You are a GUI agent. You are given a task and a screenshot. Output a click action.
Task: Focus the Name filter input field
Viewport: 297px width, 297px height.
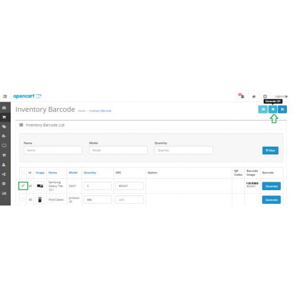point(53,150)
